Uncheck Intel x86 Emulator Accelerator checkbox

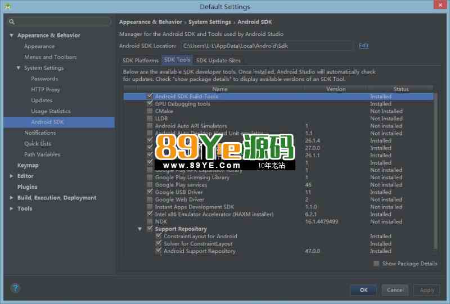pos(150,214)
